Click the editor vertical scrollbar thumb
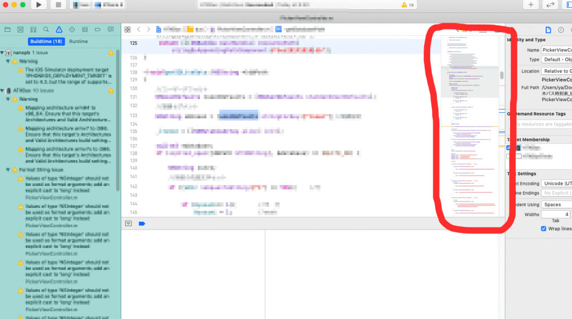 point(502,75)
